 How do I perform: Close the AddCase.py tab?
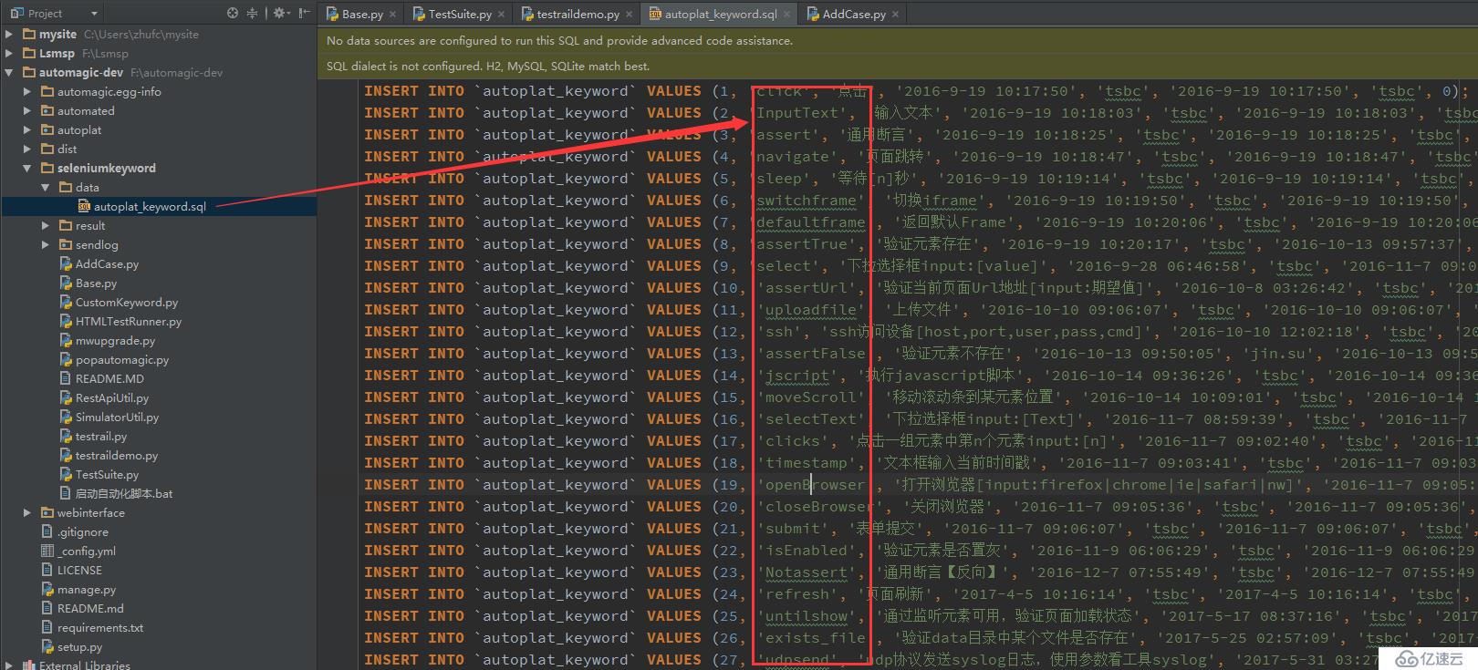[895, 15]
